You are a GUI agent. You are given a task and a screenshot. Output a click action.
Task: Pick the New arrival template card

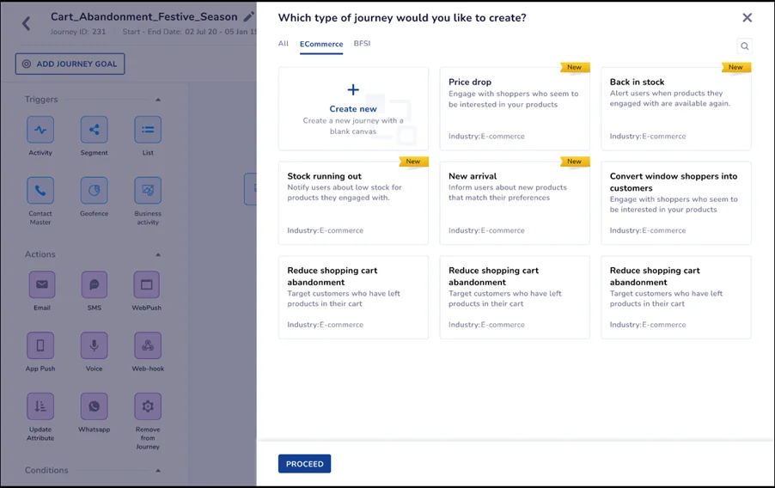pos(515,204)
